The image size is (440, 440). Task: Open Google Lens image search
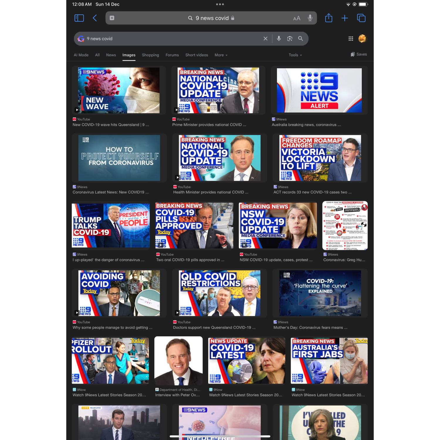tap(290, 39)
